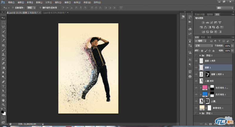Pick the Lasso tool
Screen dimensions: 235x127
coord(4,27)
